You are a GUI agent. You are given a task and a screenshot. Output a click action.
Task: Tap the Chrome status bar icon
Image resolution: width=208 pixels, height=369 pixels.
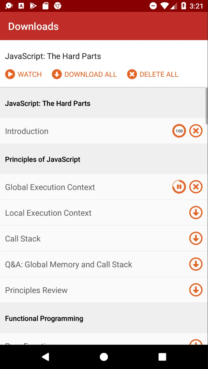[x=58, y=6]
